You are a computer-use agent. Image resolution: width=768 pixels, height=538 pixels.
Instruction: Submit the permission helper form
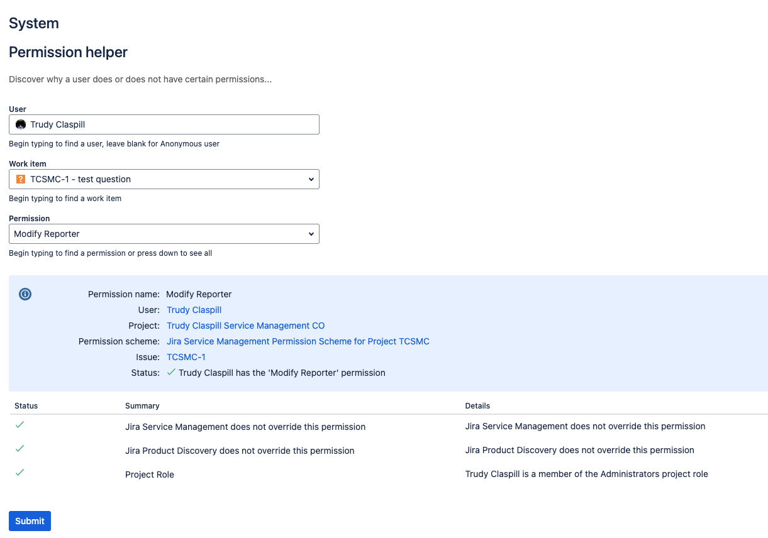pos(29,520)
